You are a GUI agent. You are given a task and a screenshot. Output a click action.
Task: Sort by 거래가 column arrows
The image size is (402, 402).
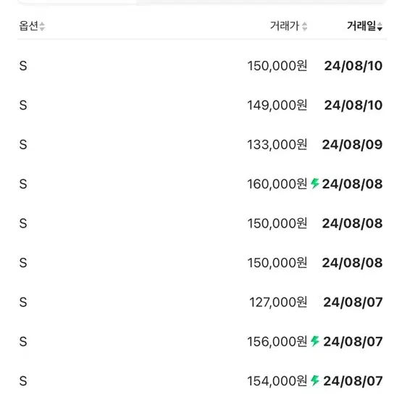[x=304, y=26]
